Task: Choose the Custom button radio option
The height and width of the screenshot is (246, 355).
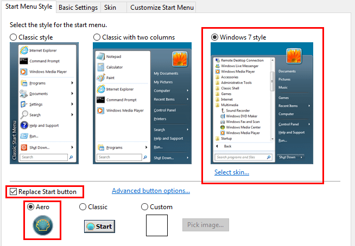Action: [145, 206]
